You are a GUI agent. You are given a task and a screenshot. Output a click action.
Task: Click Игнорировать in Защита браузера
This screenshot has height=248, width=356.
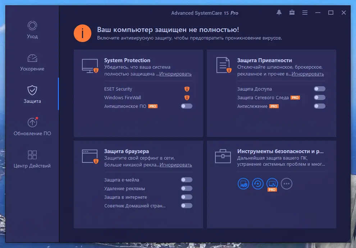pos(176,165)
